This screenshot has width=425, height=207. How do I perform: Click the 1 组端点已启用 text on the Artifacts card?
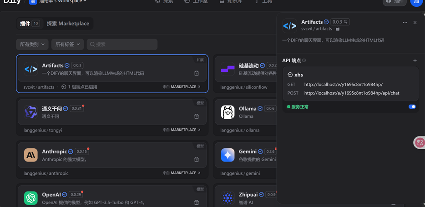click(x=82, y=87)
